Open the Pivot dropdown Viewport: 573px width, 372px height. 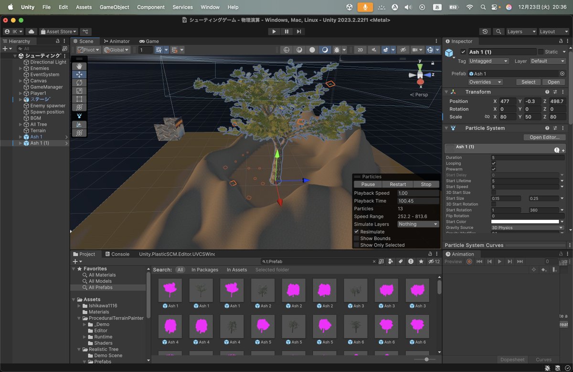click(x=88, y=50)
